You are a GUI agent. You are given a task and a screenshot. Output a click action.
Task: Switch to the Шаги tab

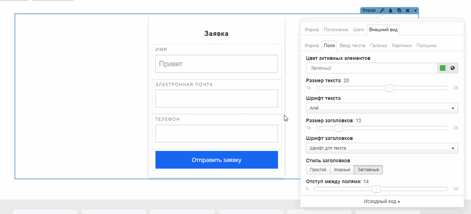358,30
